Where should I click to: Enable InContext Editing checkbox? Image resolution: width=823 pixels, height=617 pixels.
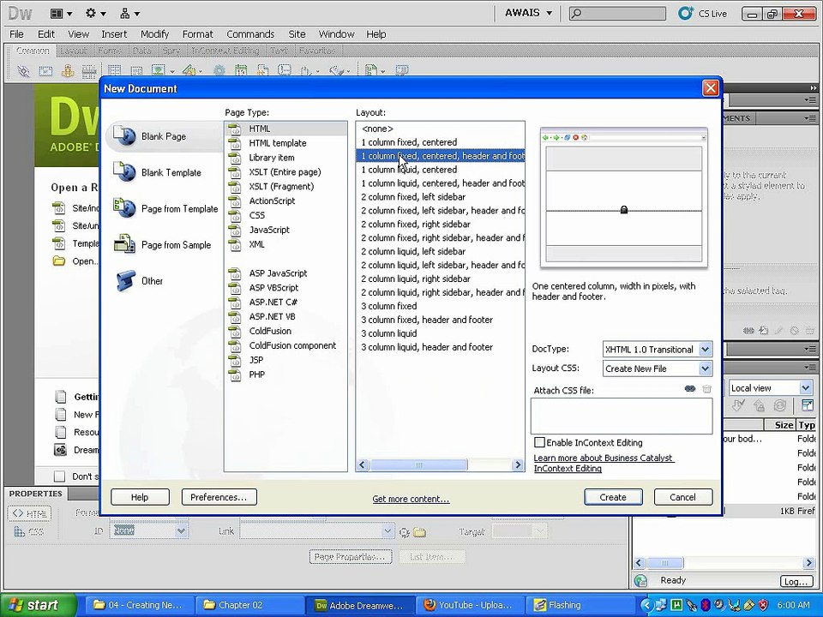tap(539, 442)
